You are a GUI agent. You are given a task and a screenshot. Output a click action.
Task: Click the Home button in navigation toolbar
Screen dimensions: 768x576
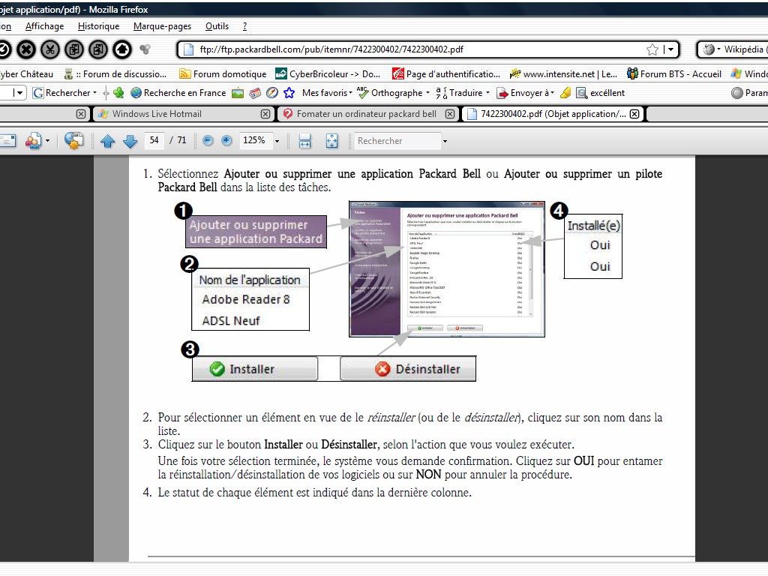click(121, 49)
